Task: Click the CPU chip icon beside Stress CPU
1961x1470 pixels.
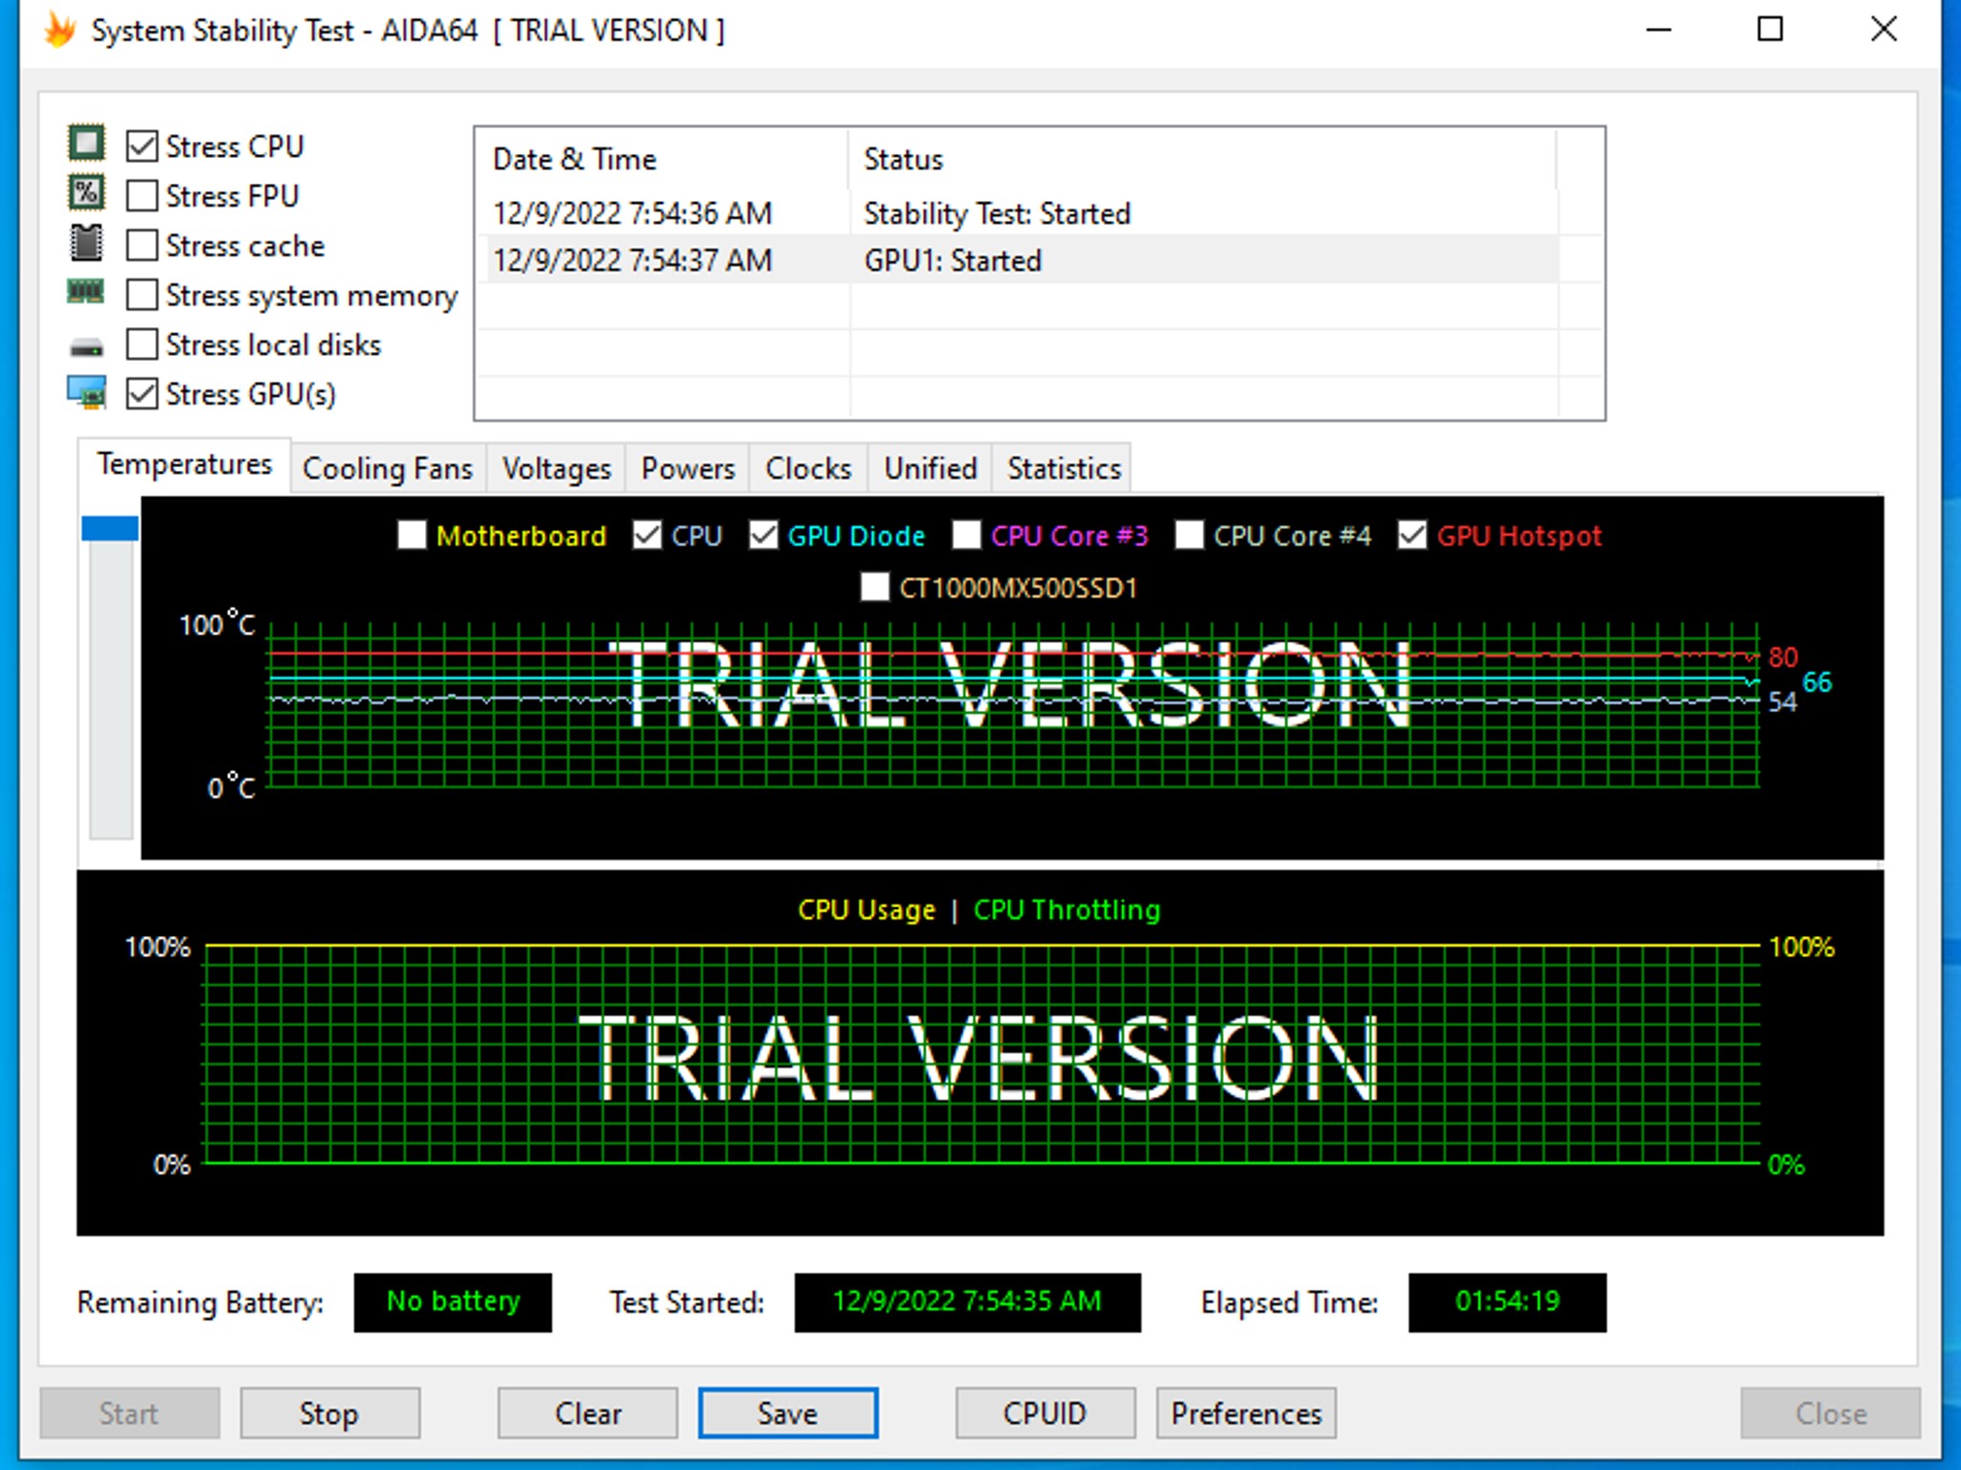Action: point(87,144)
